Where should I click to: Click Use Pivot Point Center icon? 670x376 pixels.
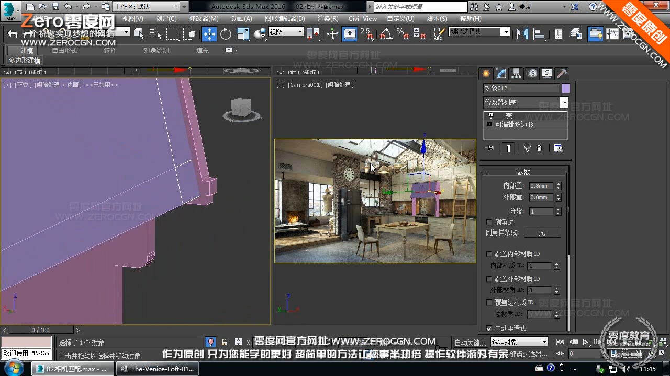click(314, 34)
